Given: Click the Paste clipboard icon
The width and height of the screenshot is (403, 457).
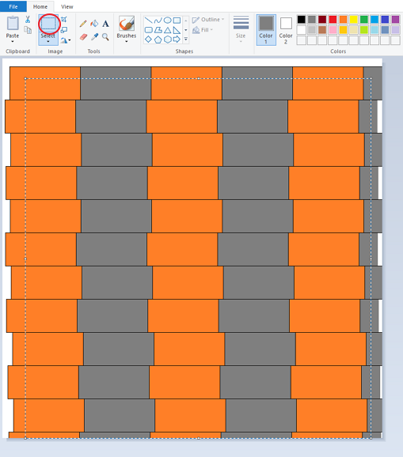Looking at the screenshot, I should click(x=13, y=23).
